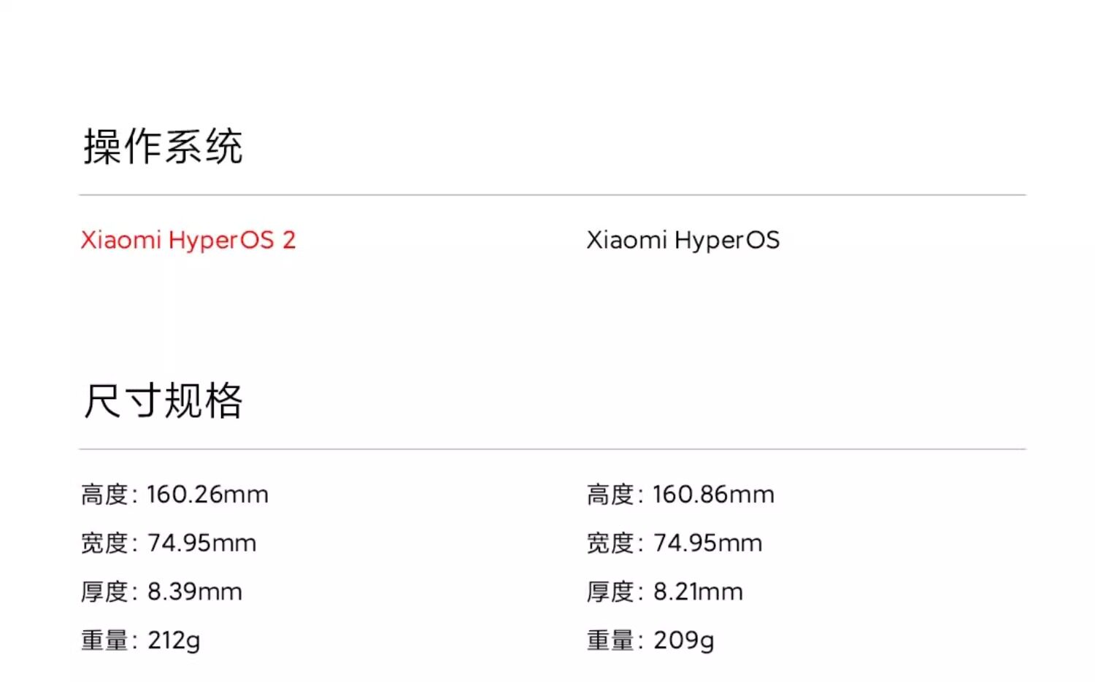Click the 高度 label in left column

(x=104, y=495)
